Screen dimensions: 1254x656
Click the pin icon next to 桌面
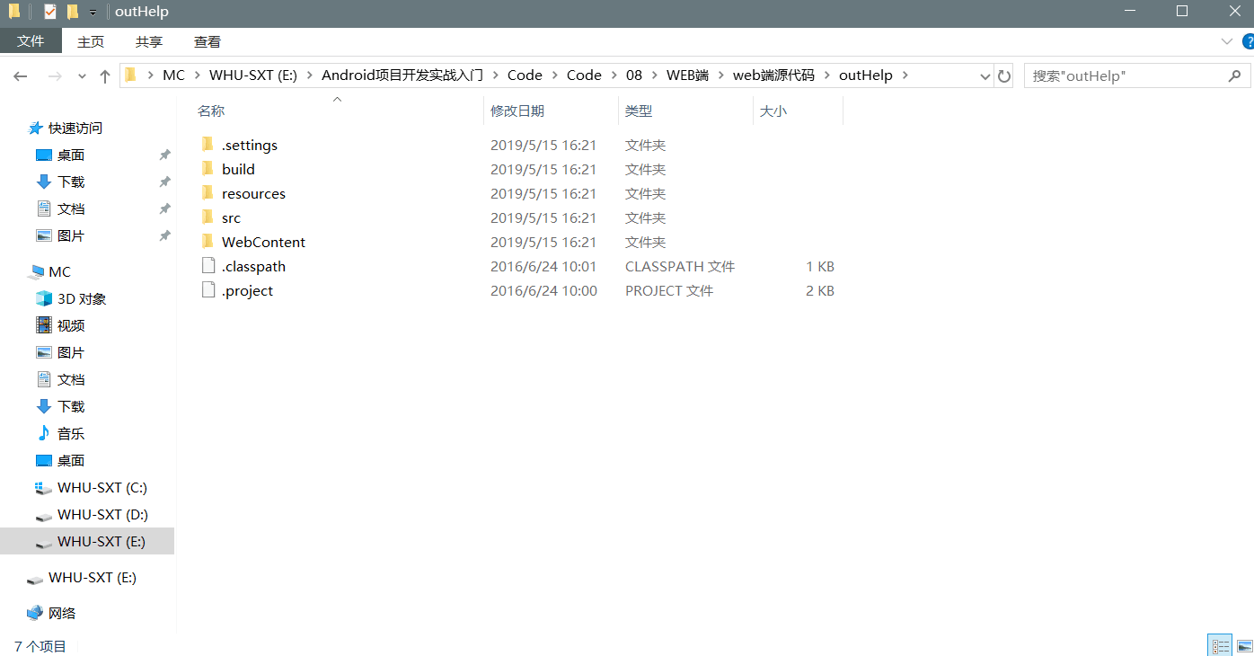pos(164,155)
